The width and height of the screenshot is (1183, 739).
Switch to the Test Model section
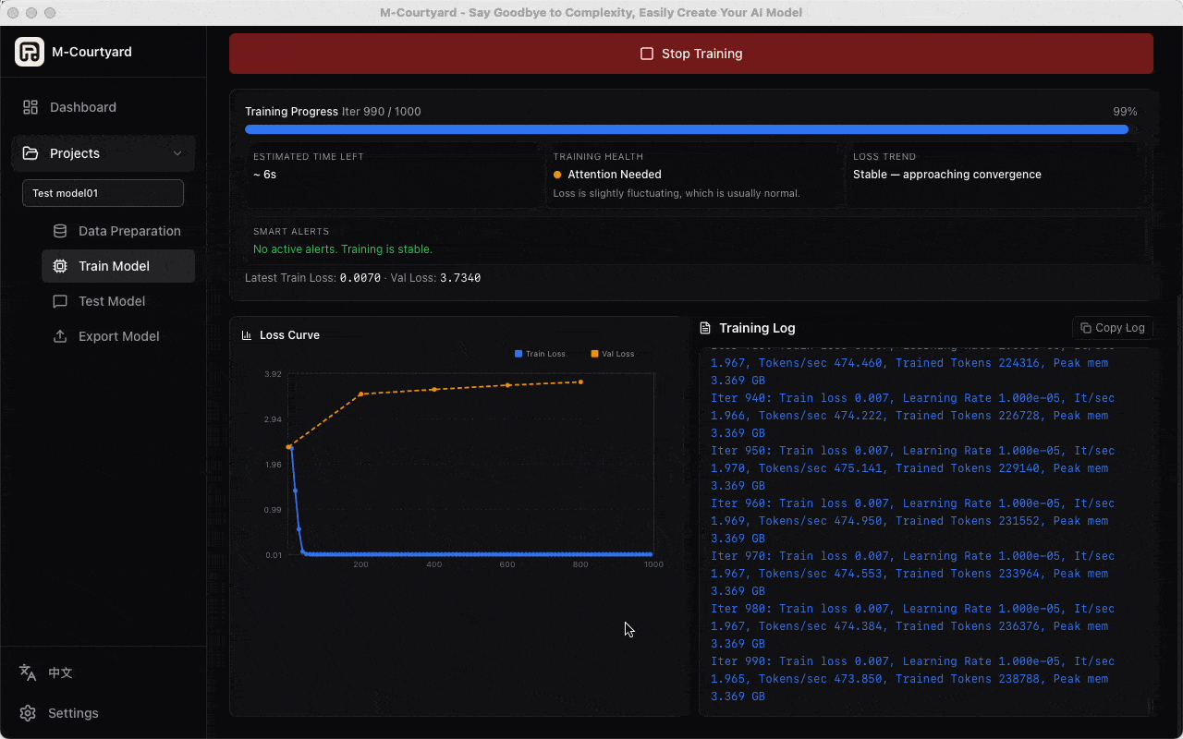(x=111, y=301)
